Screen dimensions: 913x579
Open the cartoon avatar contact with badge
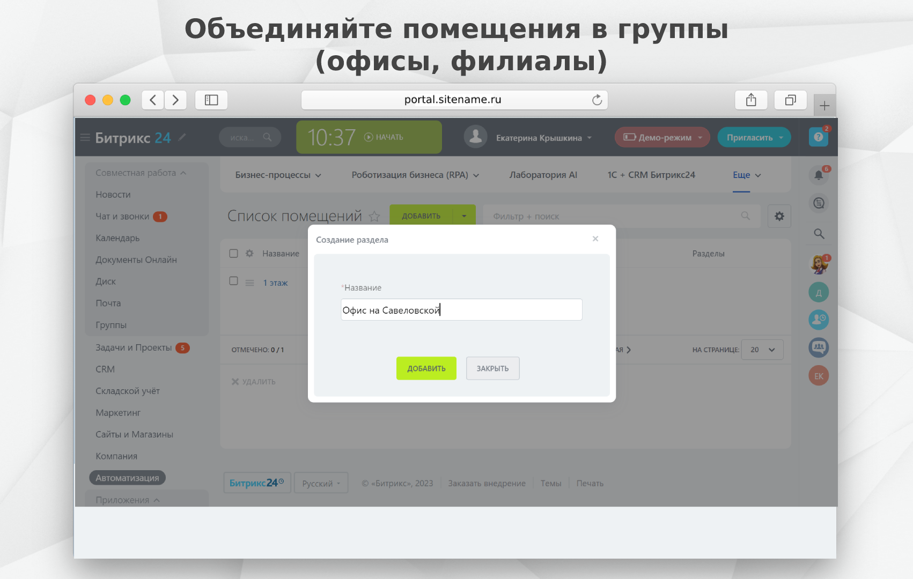[819, 264]
